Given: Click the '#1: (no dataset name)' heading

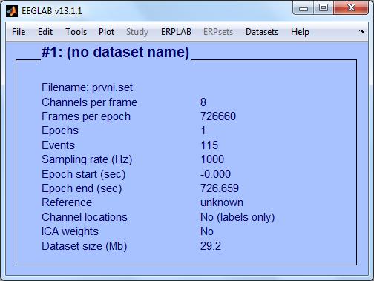Looking at the screenshot, I should click(x=115, y=53).
